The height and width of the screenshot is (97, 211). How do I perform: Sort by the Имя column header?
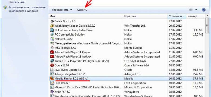(x=86, y=16)
